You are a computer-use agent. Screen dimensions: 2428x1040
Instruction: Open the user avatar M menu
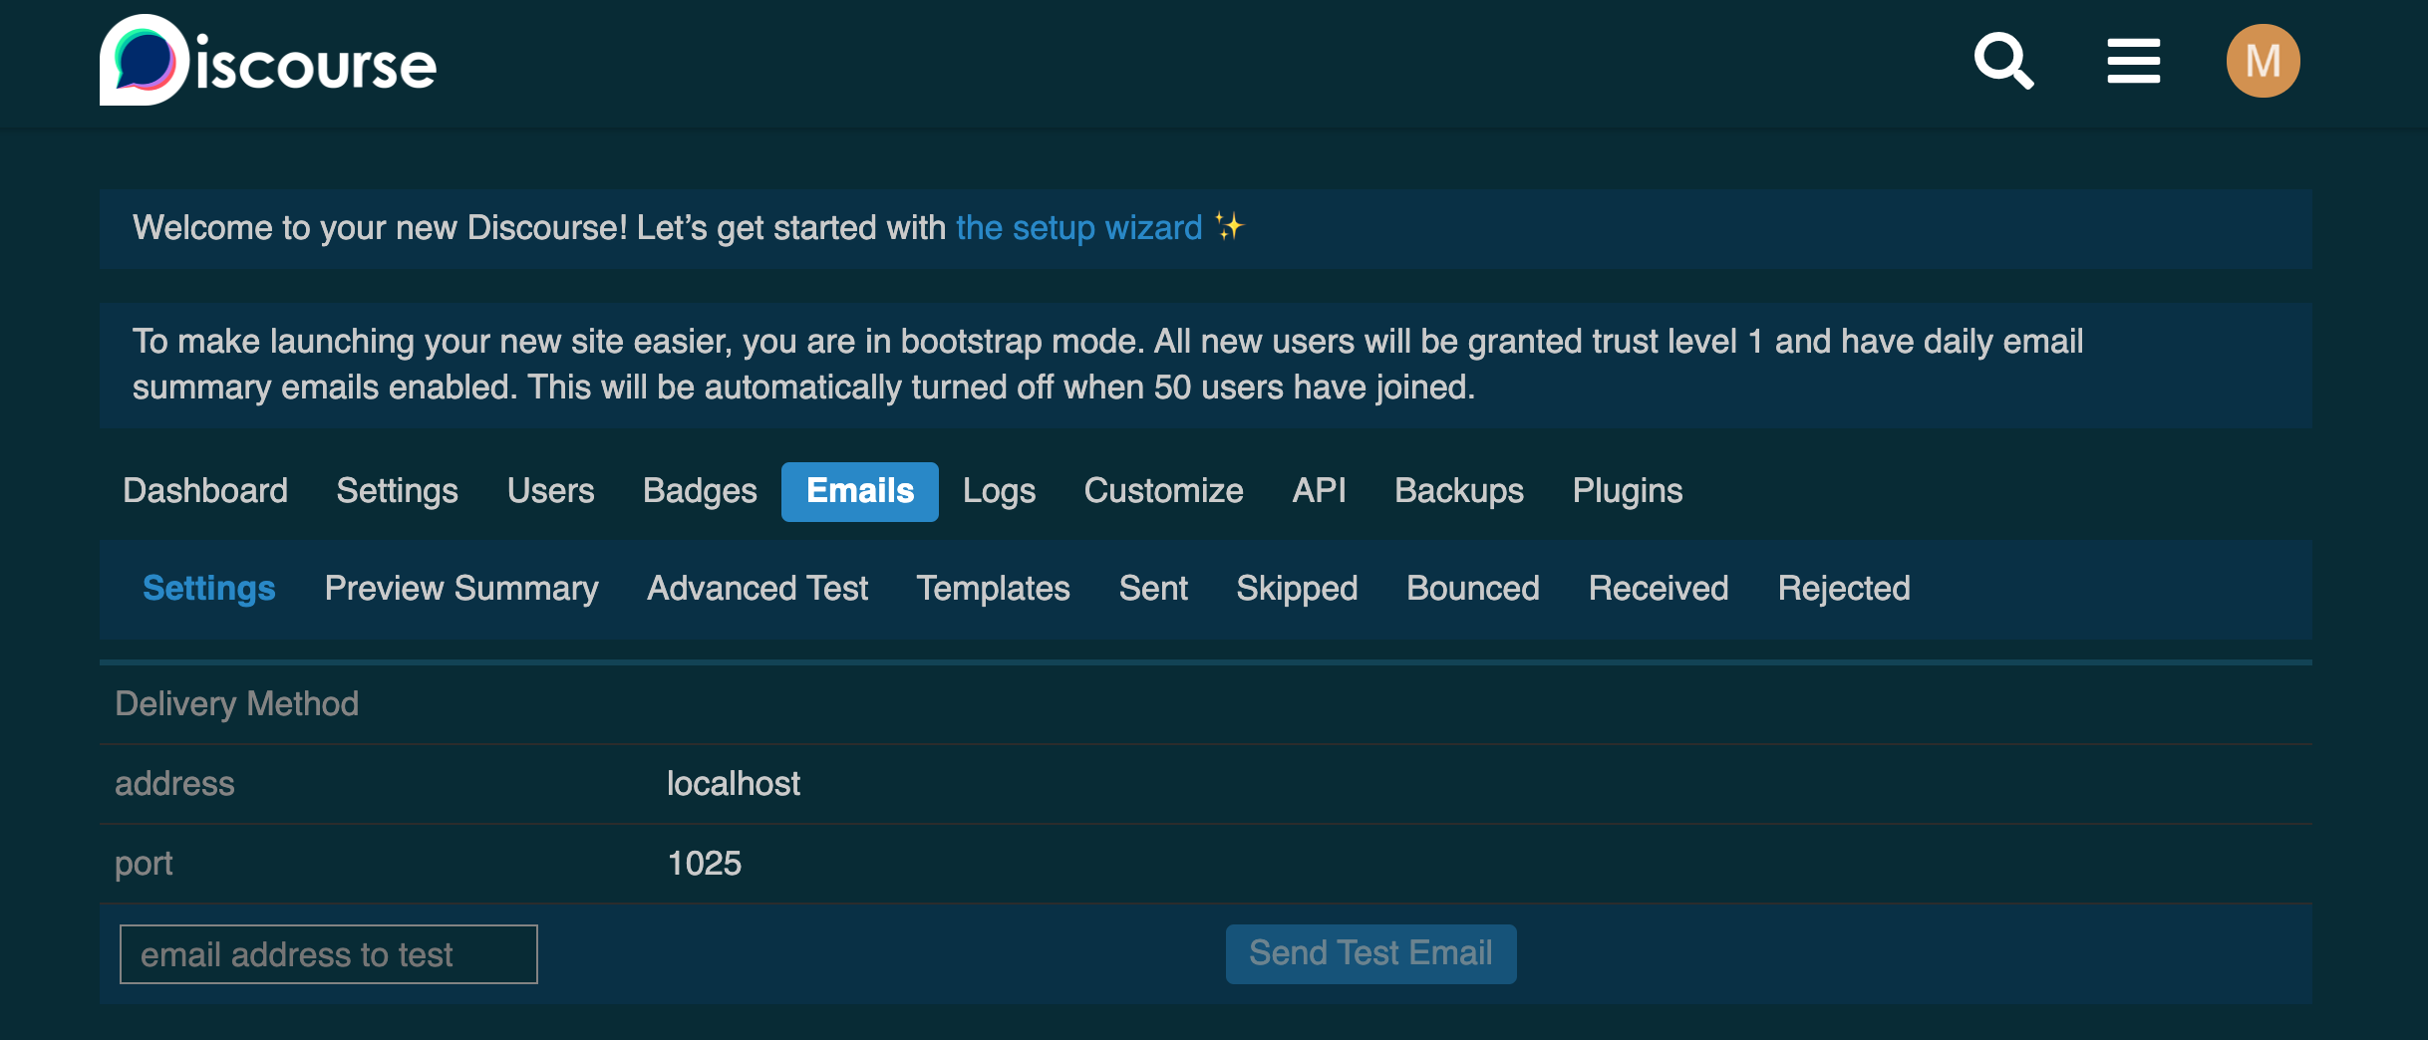[x=2263, y=62]
